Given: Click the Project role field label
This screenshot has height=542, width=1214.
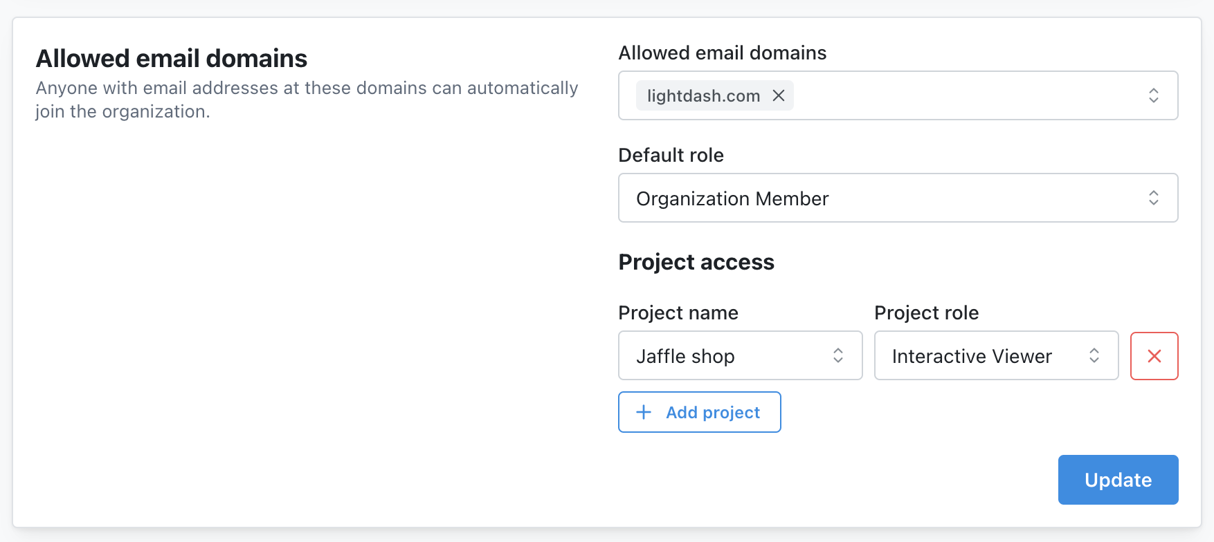Looking at the screenshot, I should click(926, 312).
